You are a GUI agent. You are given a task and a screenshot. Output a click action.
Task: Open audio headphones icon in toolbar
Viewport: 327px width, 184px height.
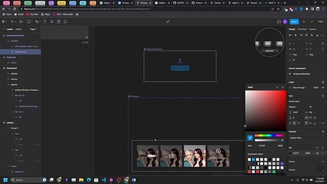pos(279,21)
